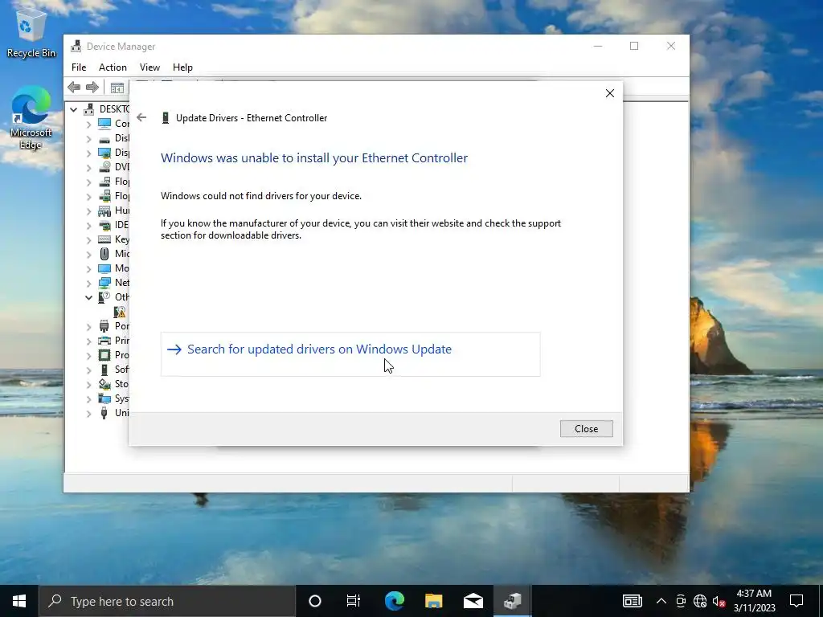This screenshot has width=823, height=617.
Task: Open the Help menu
Action: click(x=182, y=67)
